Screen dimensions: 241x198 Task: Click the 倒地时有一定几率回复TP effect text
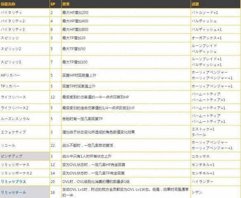coord(83,119)
